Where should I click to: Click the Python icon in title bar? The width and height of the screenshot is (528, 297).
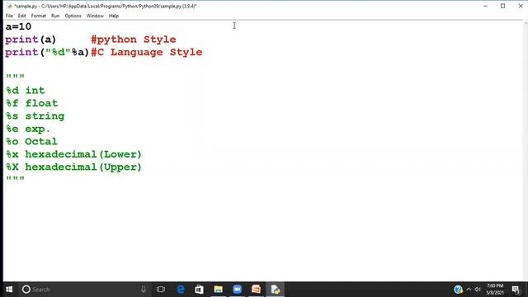pyautogui.click(x=9, y=6)
